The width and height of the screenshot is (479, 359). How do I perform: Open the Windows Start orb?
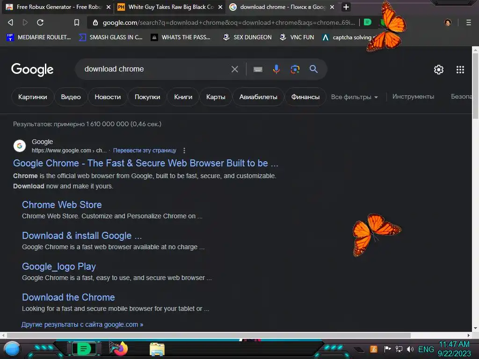pyautogui.click(x=12, y=349)
